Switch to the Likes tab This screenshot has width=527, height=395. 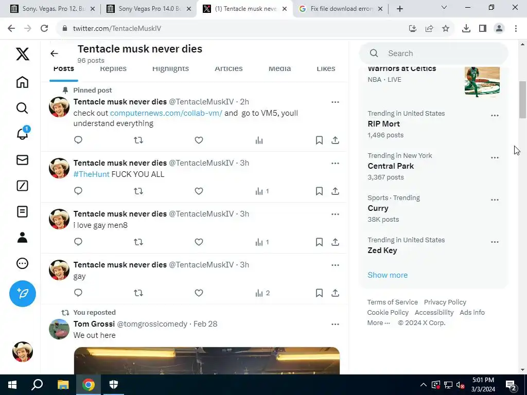(x=326, y=69)
